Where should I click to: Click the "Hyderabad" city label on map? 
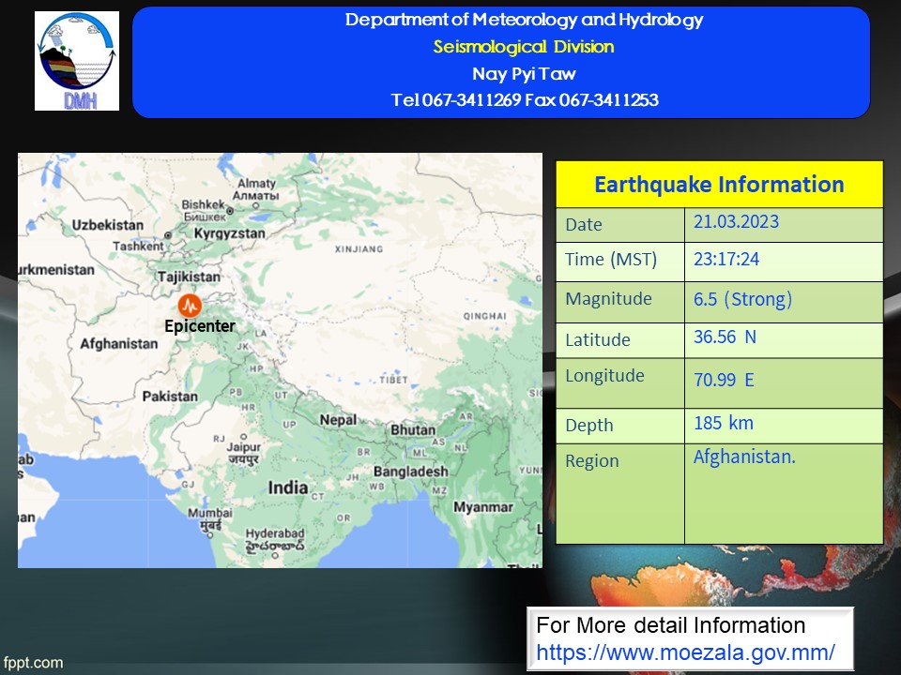(x=275, y=533)
